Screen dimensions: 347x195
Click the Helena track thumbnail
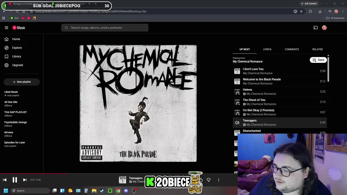click(237, 92)
